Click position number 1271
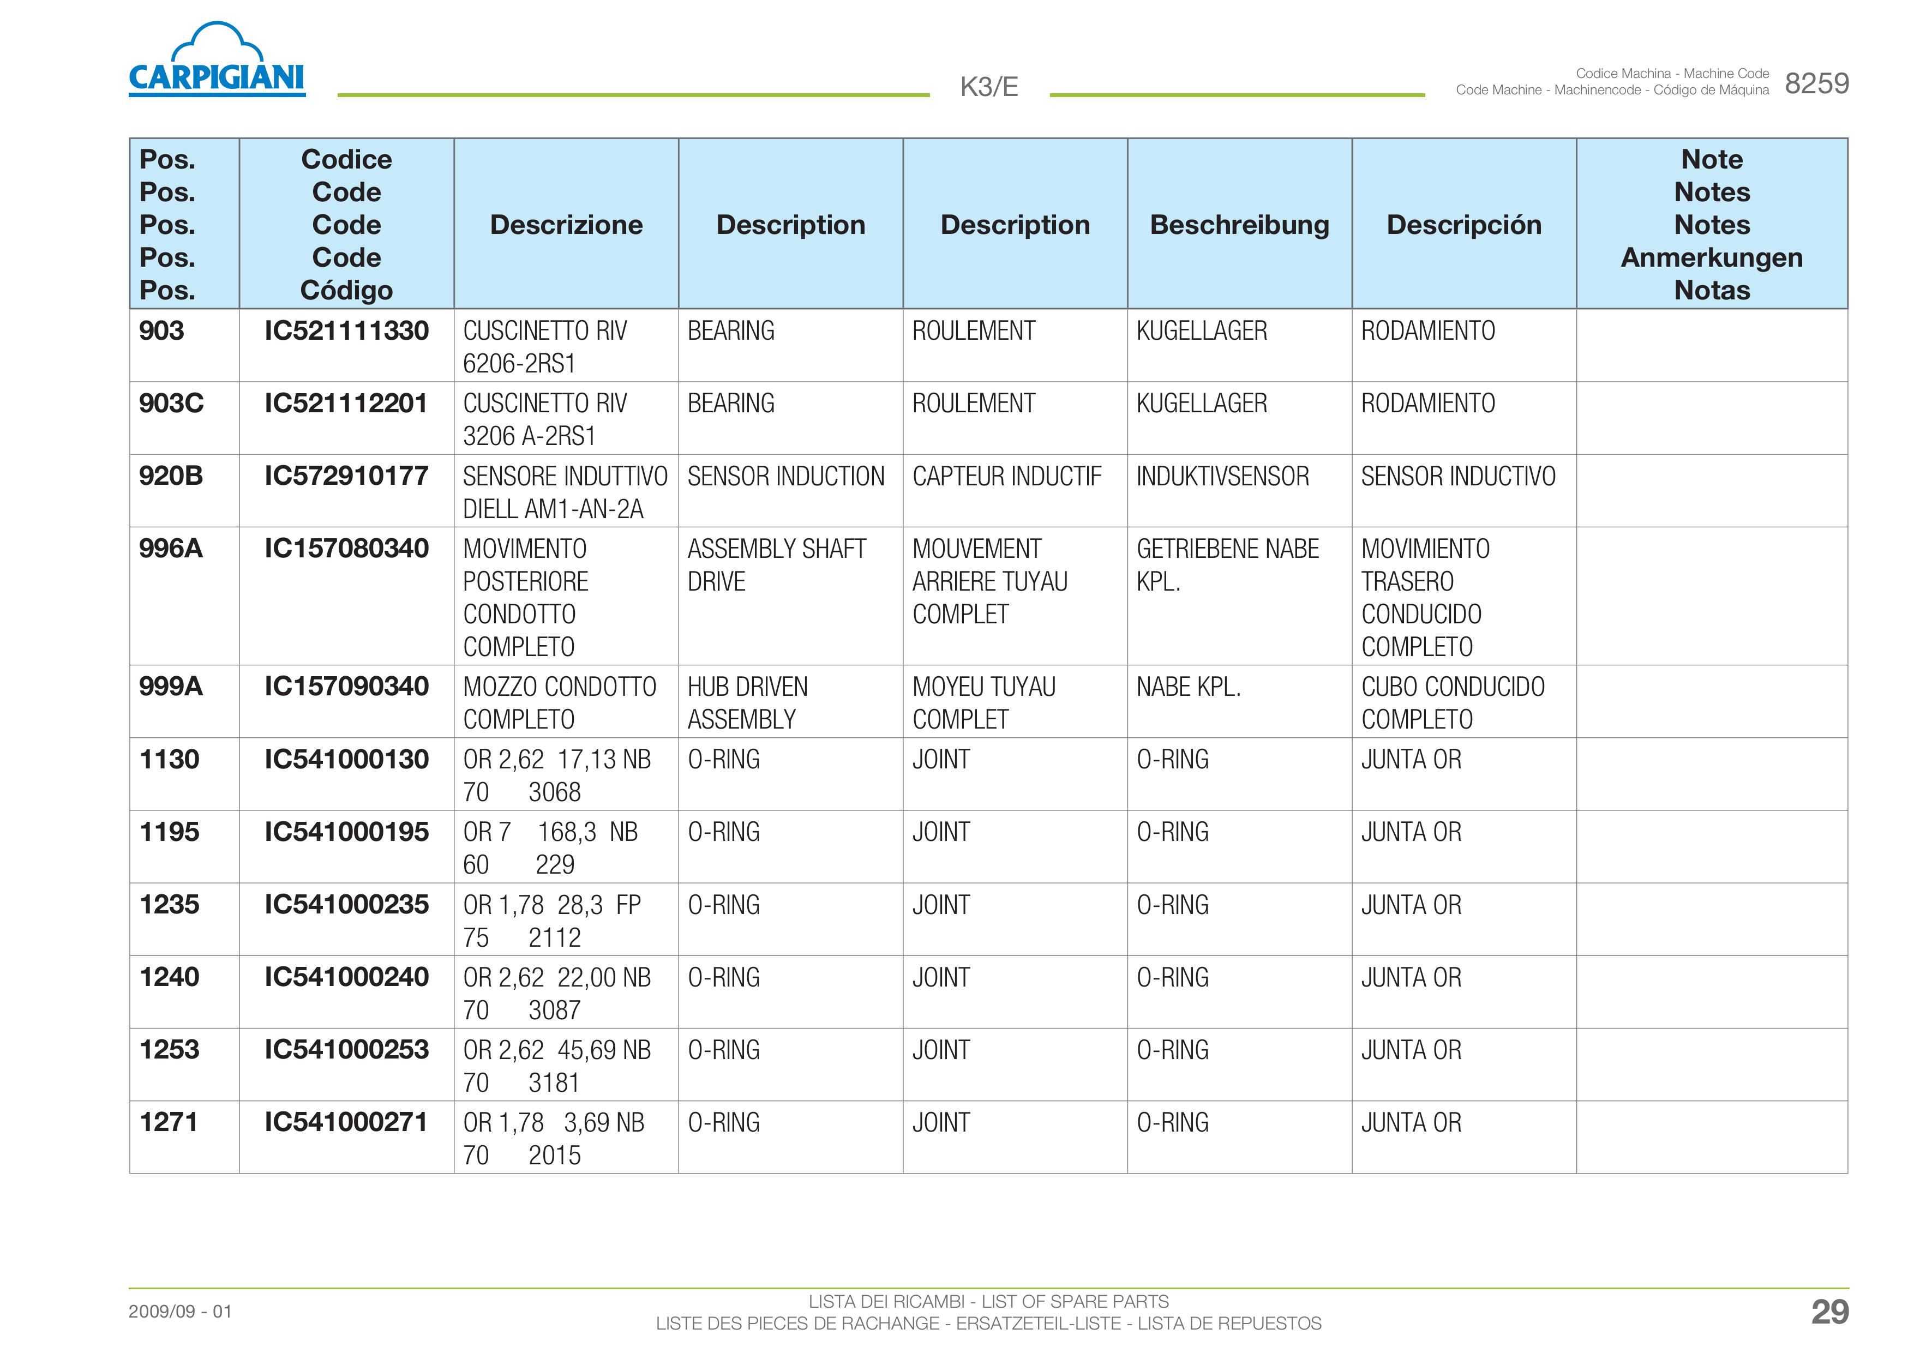Viewport: 1914px width, 1353px height. pos(169,1122)
